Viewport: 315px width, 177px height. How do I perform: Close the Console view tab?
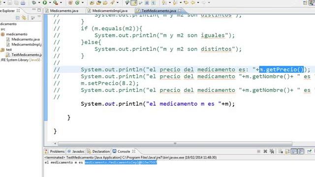(x=134, y=151)
